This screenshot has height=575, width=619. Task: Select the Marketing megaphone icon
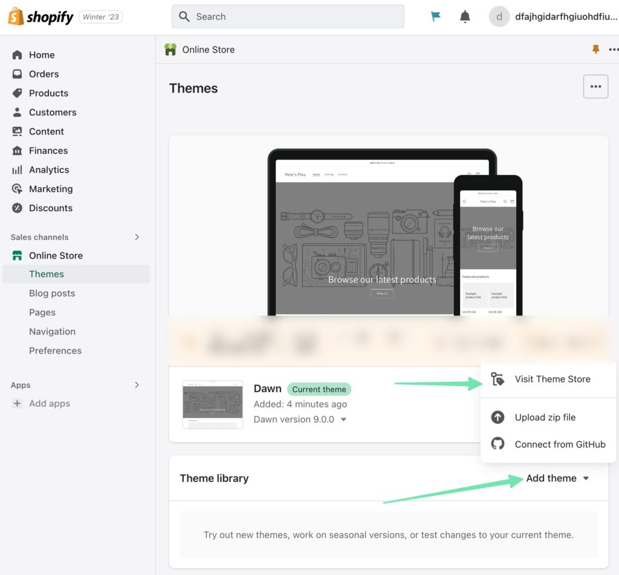tap(17, 189)
